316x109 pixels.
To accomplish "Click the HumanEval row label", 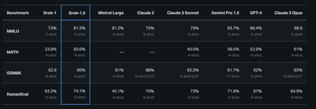I will pyautogui.click(x=18, y=94).
